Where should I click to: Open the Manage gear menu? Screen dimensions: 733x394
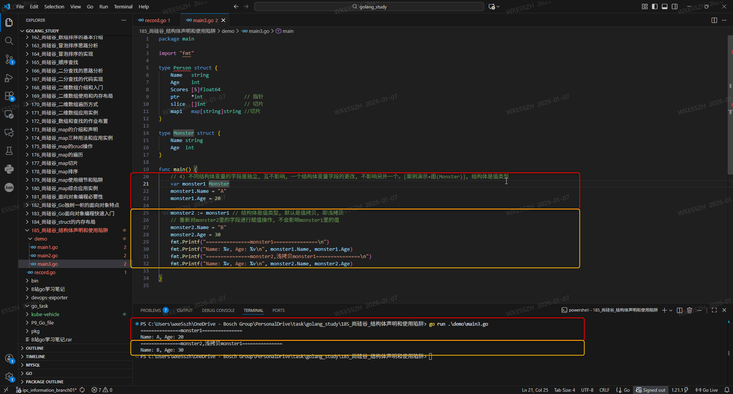pos(9,377)
